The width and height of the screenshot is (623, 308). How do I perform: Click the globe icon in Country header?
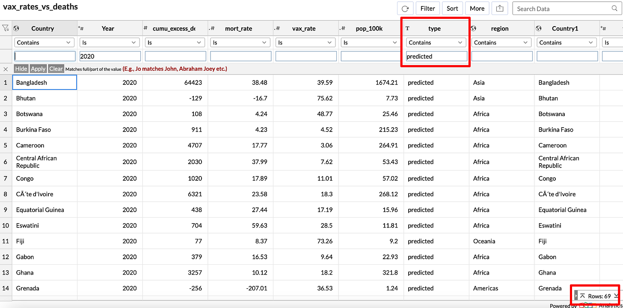(x=17, y=28)
